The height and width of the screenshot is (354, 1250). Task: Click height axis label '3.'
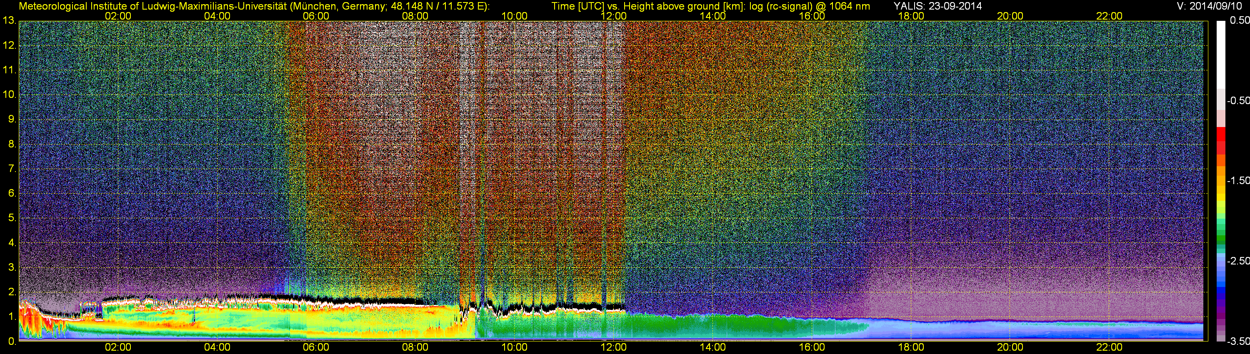tap(12, 267)
